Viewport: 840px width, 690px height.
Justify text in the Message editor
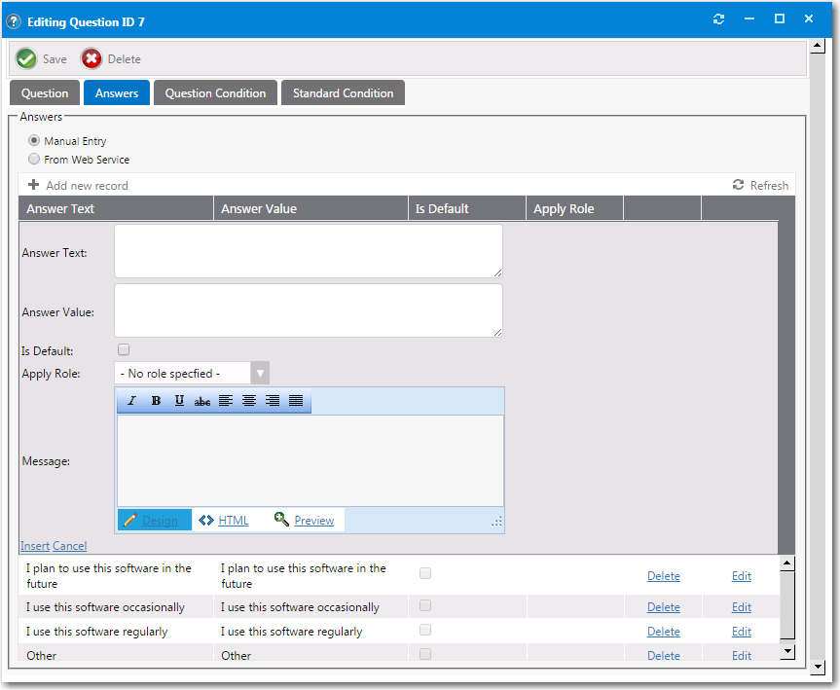pos(296,400)
